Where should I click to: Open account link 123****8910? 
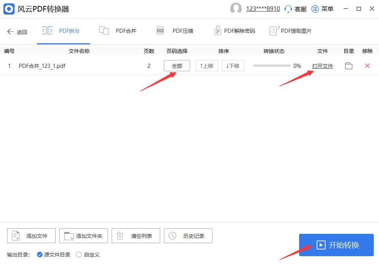point(263,9)
